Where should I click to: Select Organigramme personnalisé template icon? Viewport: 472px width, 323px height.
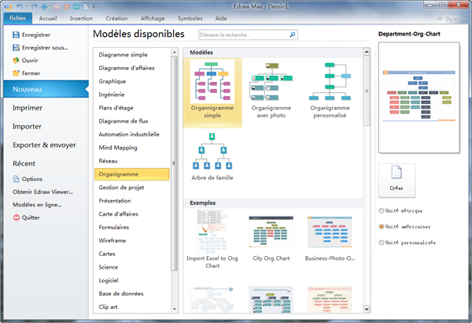330,81
